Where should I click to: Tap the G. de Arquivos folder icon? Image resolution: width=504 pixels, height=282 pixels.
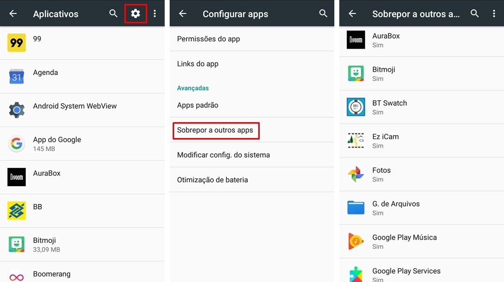356,208
